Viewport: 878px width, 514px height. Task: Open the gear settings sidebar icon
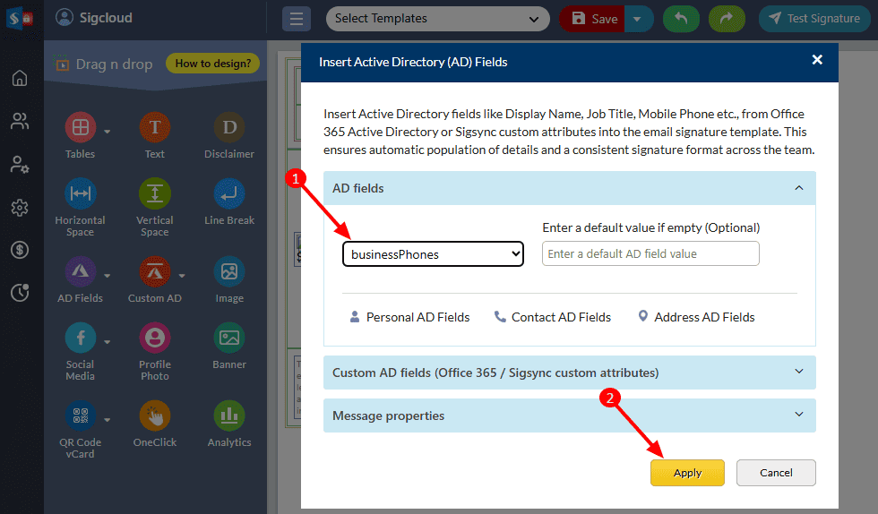click(20, 208)
